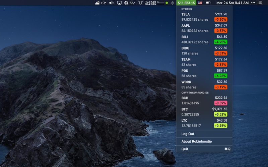Click the network speed KB/s indicator
This screenshot has width=268, height=167.
(x=150, y=3)
